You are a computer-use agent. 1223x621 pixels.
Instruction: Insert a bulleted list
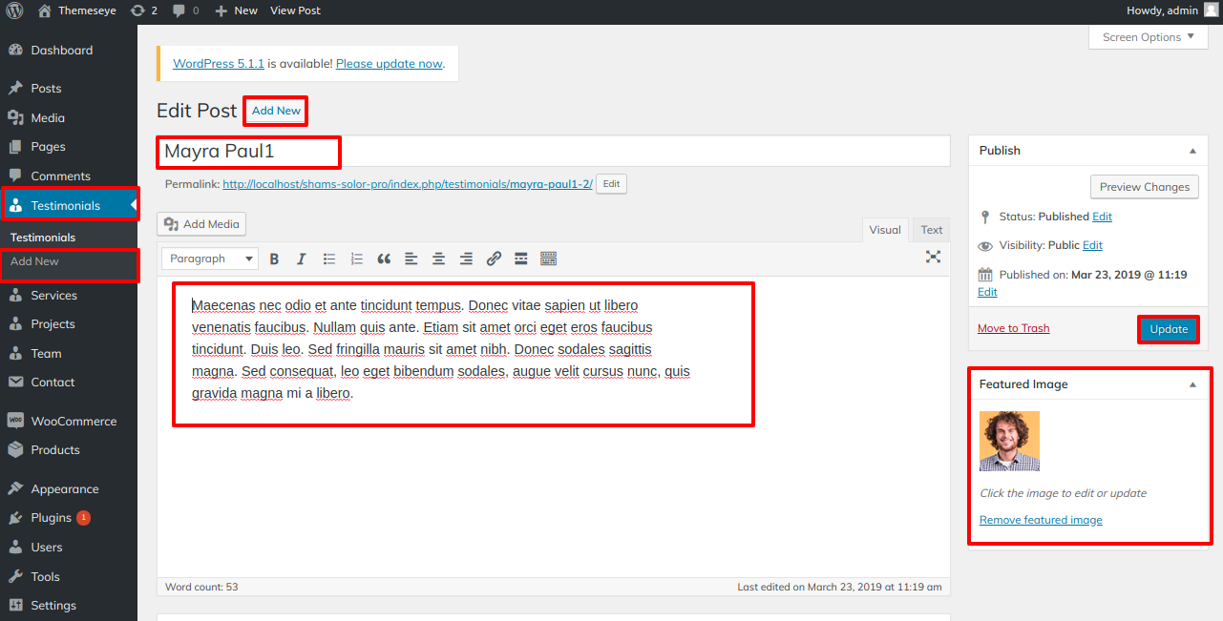329,259
